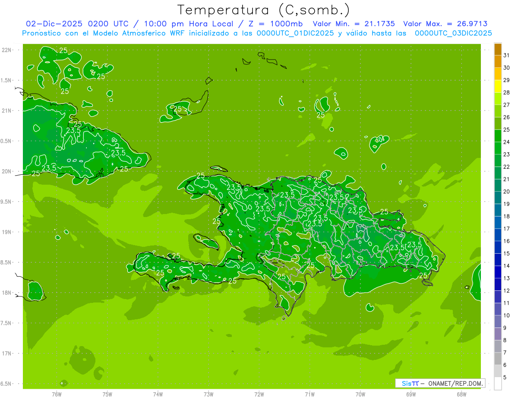Viewport: 518px width, 400px height.
Task: Click the "9.5N" latitude axis label
Action: click(x=6, y=202)
